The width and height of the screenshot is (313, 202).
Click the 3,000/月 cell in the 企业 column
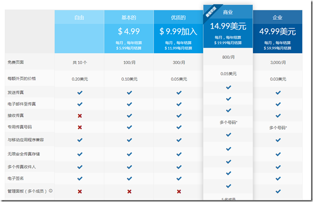coord(278,62)
